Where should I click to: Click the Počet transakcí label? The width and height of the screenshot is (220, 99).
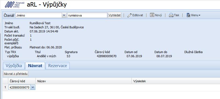[15, 35]
